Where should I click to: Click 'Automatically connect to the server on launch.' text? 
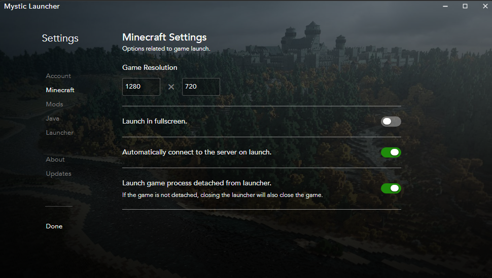point(197,152)
